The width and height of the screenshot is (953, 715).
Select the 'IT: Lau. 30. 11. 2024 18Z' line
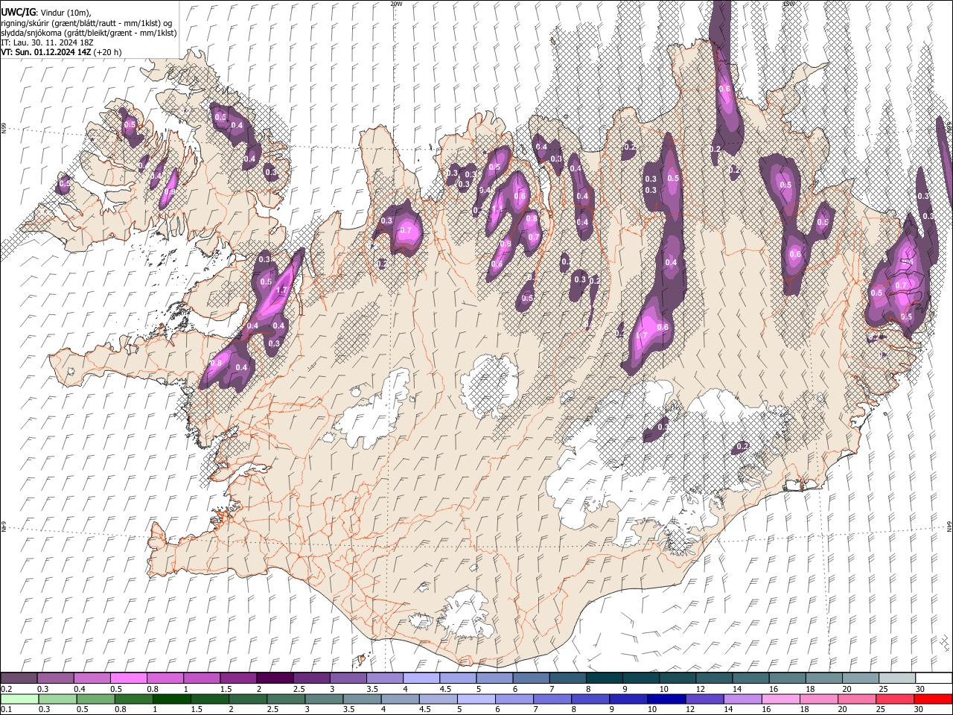[47, 42]
